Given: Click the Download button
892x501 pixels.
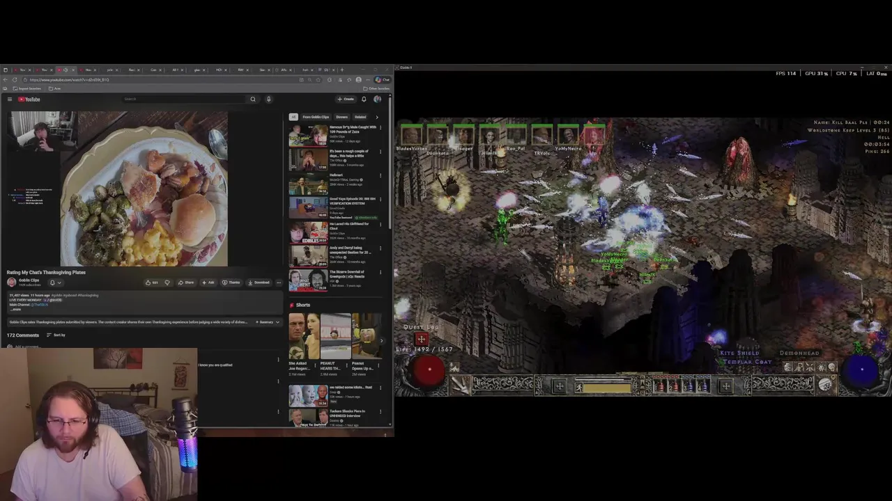Looking at the screenshot, I should point(259,283).
